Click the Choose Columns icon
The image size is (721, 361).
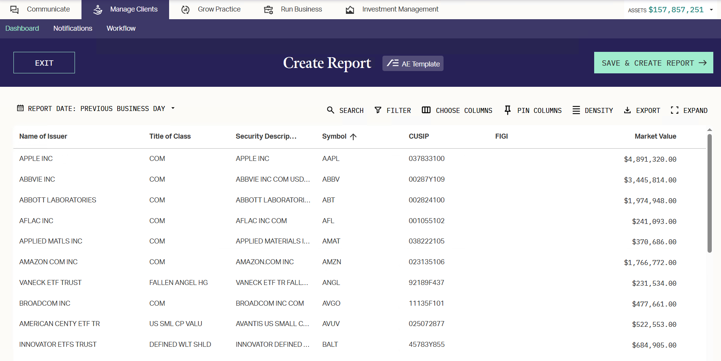[426, 110]
